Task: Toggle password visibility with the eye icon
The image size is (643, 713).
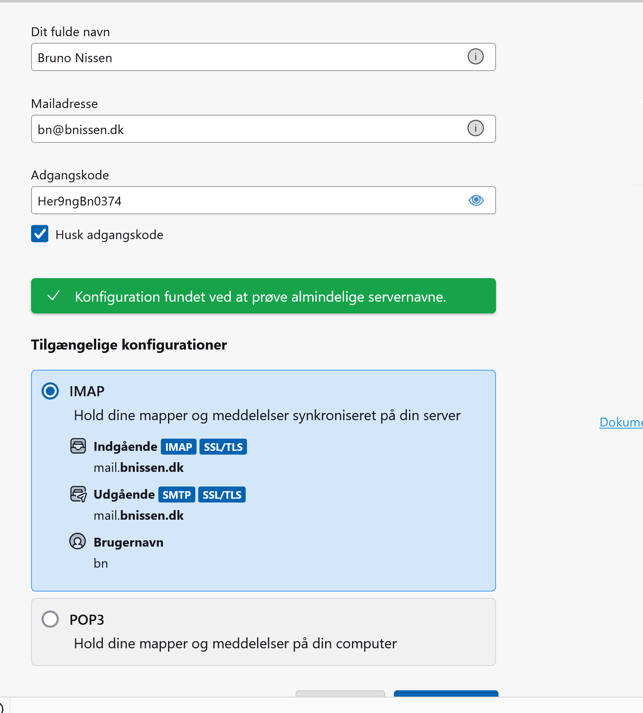Action: click(x=476, y=200)
